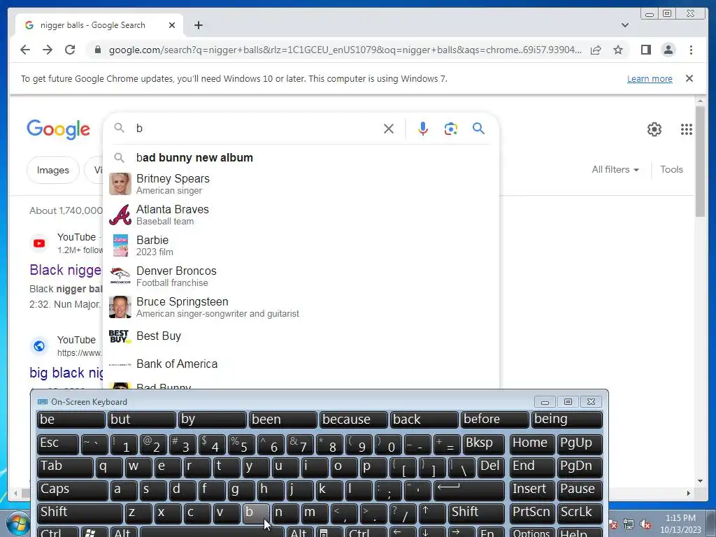Search by image with the Google Lens icon
Image resolution: width=716 pixels, height=537 pixels.
tap(451, 129)
